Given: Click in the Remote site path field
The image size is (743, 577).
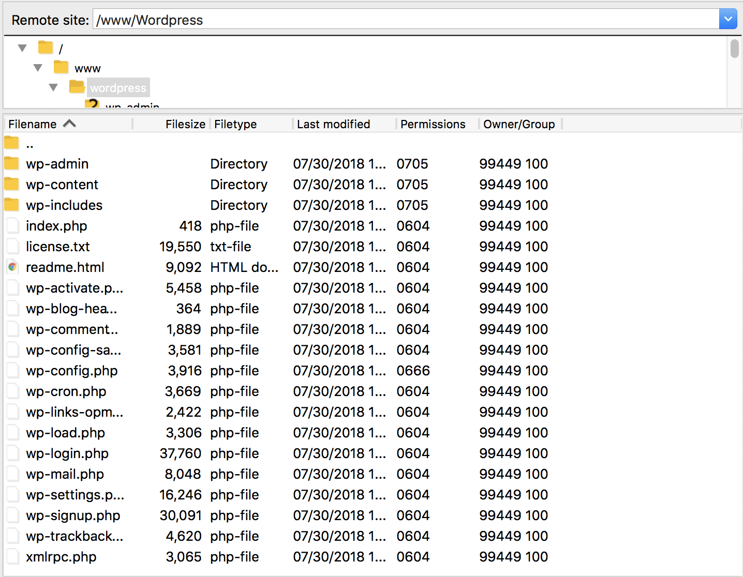Looking at the screenshot, I should (x=404, y=20).
